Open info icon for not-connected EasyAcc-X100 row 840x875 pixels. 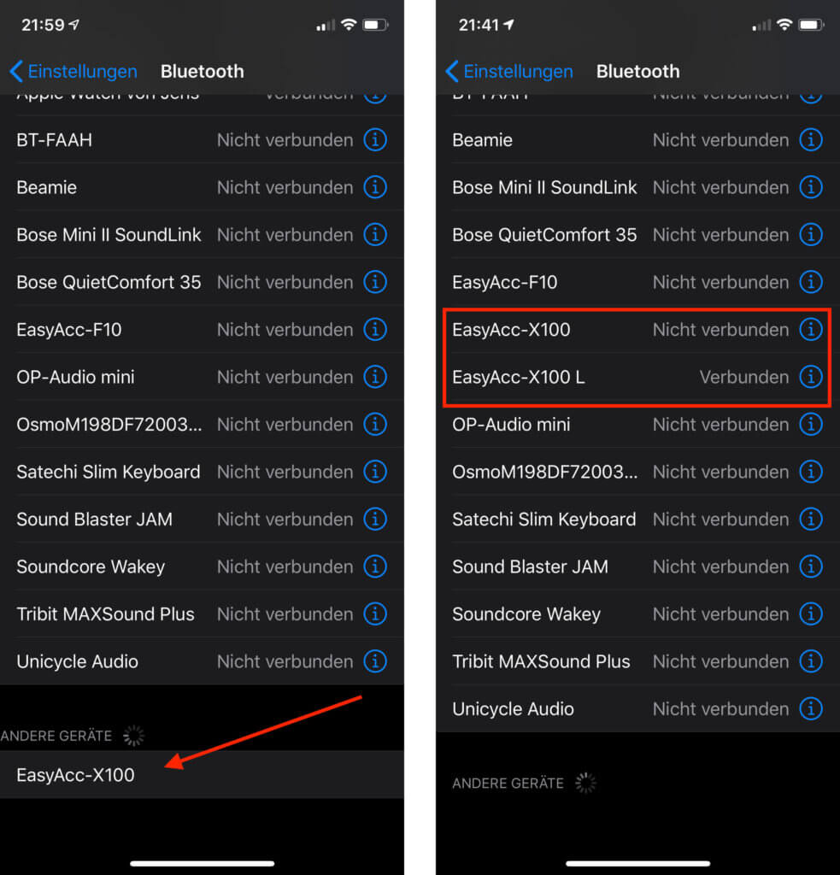[x=811, y=329]
